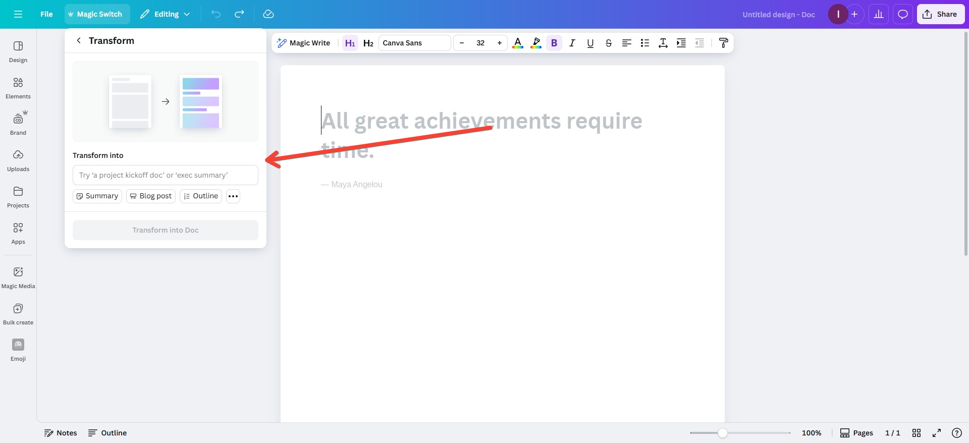Select the copy style paint roller
This screenshot has width=969, height=443.
click(x=724, y=43)
